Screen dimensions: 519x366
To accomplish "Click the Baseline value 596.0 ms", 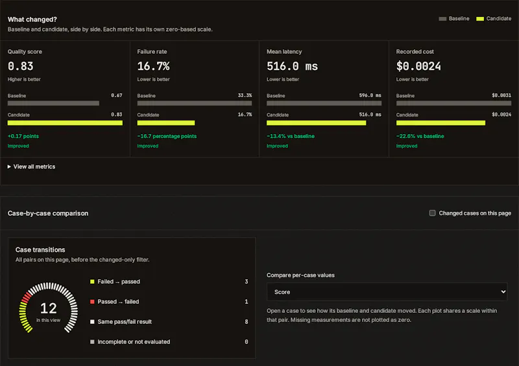I will coord(370,95).
